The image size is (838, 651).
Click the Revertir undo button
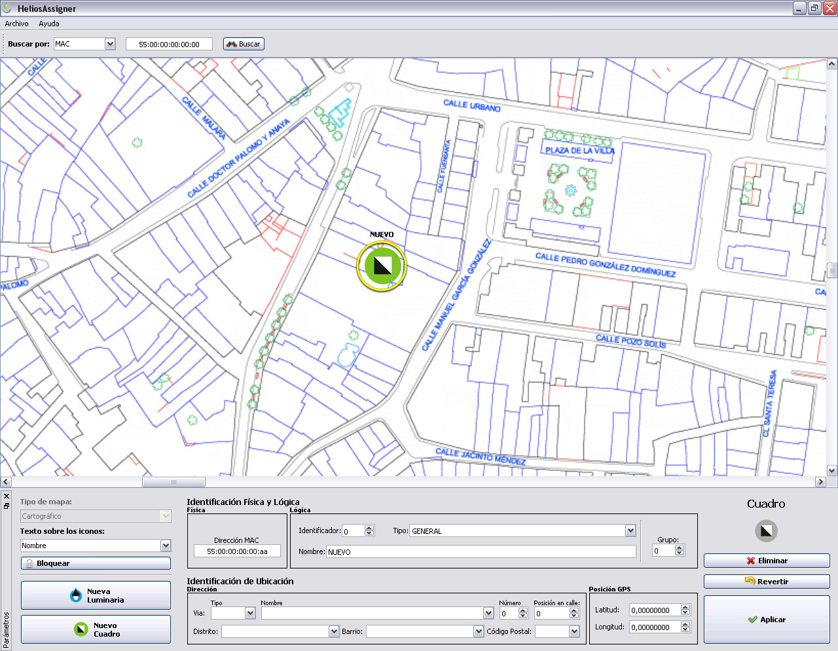point(767,581)
